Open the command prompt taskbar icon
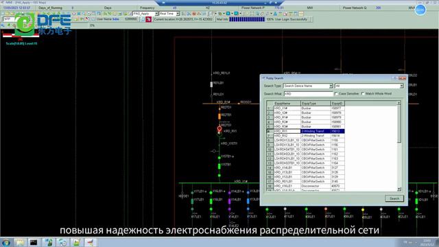The width and height of the screenshot is (439, 247). 34,242
